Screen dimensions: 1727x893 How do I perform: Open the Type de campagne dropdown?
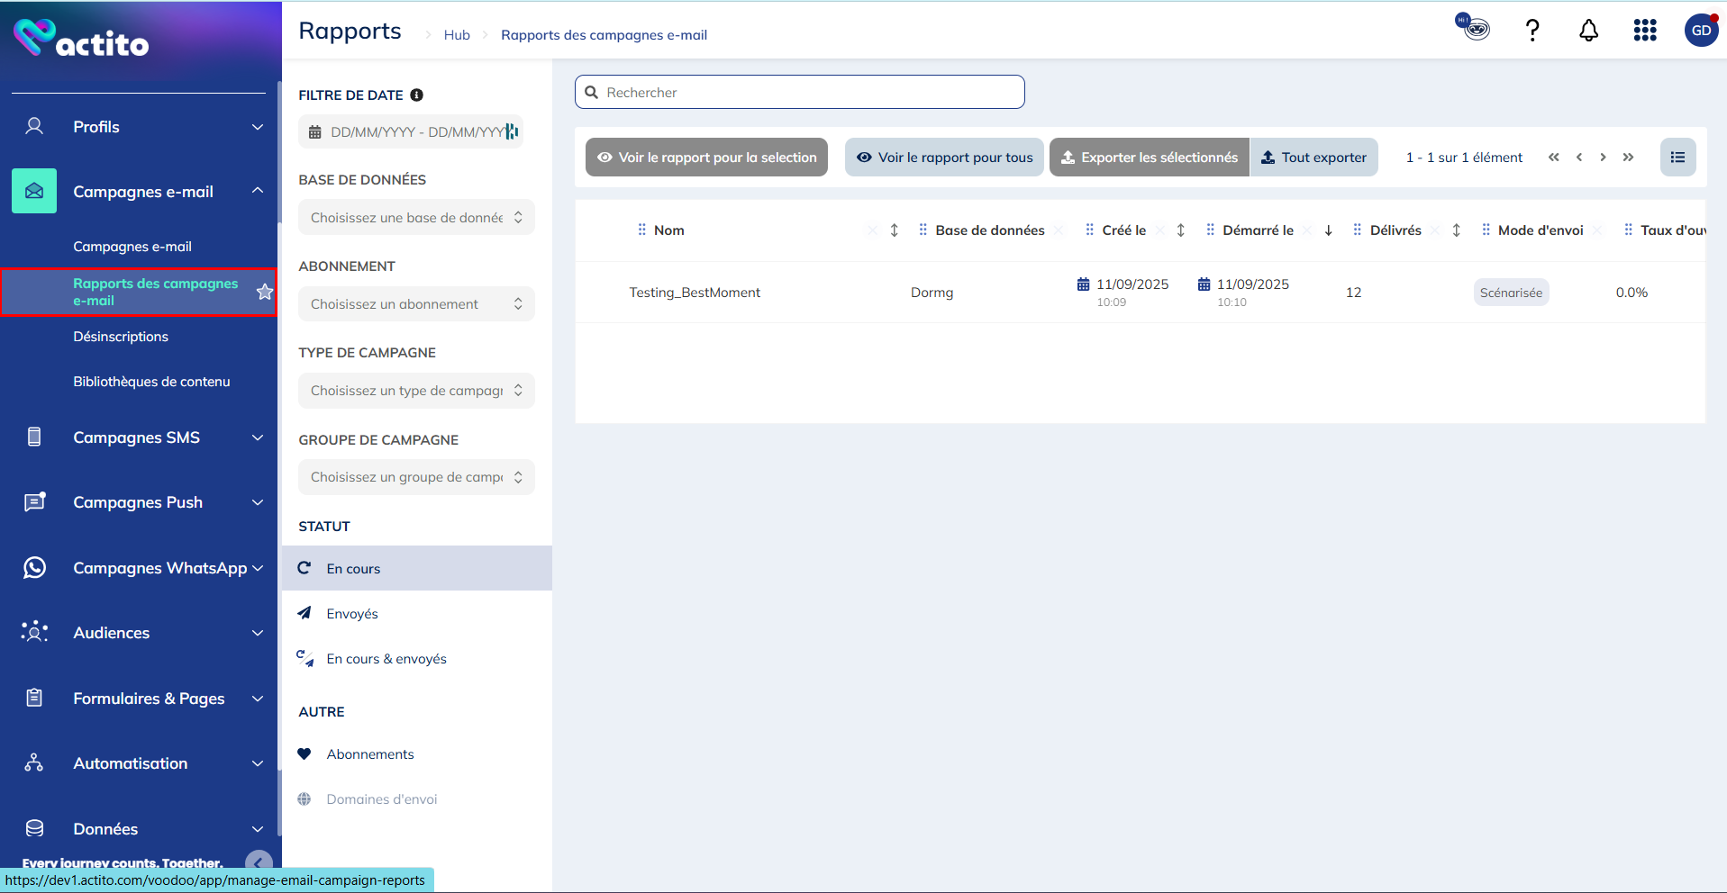pos(416,391)
